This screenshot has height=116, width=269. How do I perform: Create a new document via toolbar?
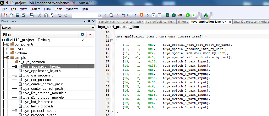[x=5, y=15]
